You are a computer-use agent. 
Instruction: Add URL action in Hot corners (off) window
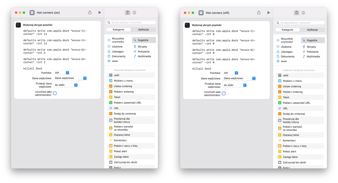[300, 108]
